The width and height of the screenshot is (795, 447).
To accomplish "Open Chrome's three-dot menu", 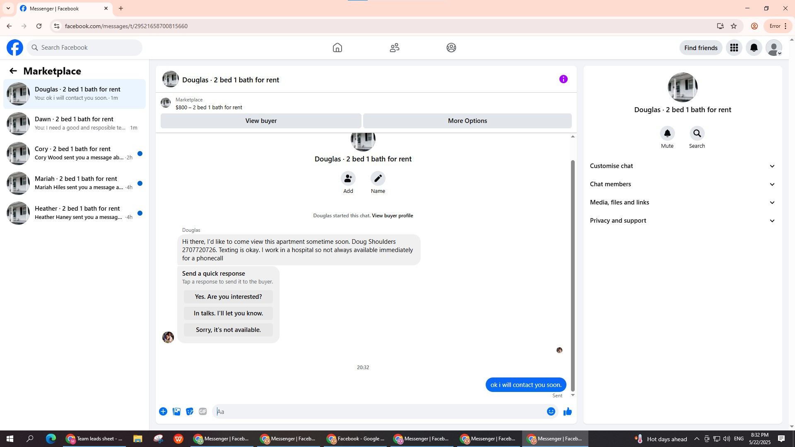I will click(785, 26).
